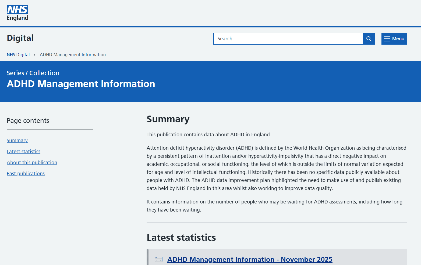Click the NHS England logo
The height and width of the screenshot is (265, 421).
[17, 13]
